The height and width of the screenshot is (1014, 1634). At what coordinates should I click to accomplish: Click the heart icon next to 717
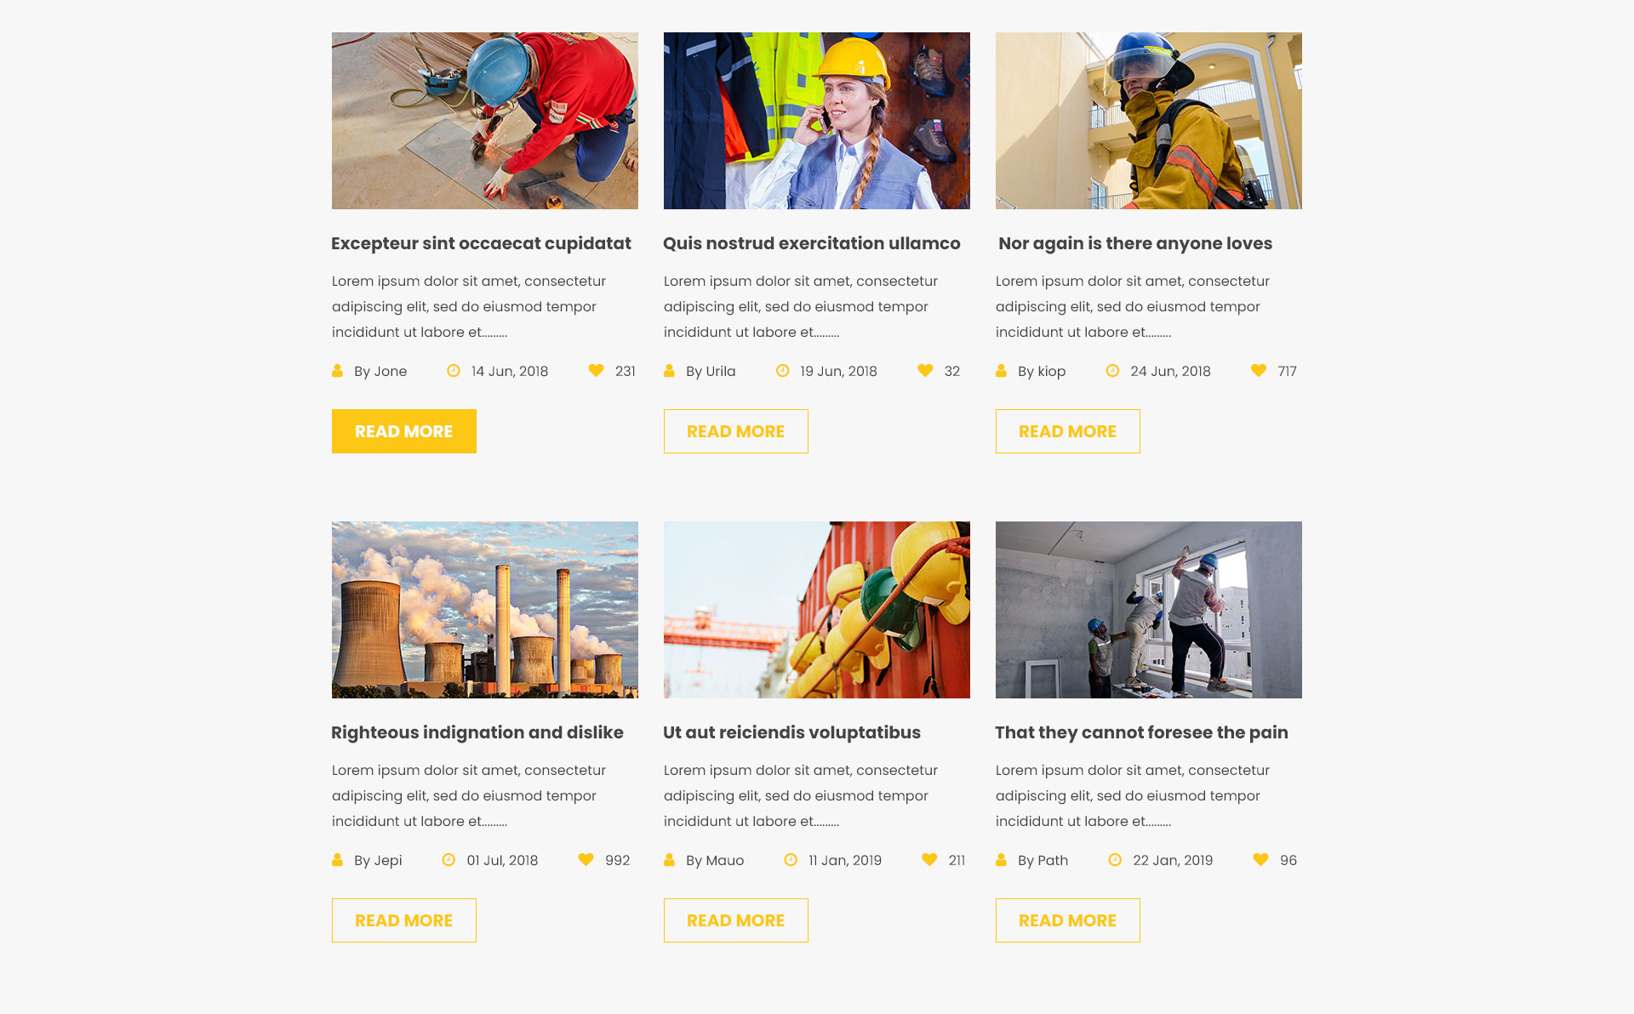(x=1259, y=371)
